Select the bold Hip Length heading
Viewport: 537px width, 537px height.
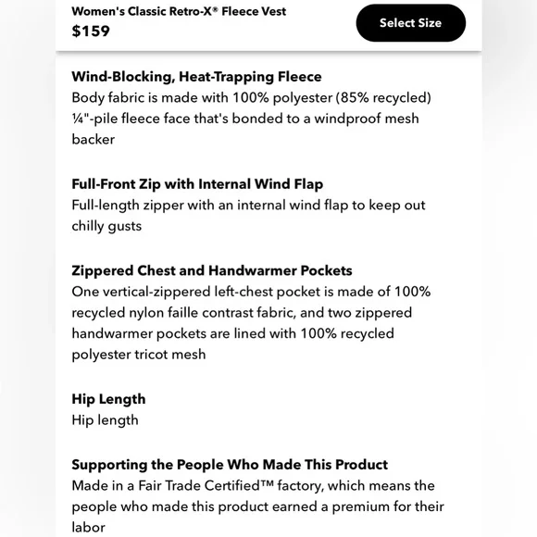pyautogui.click(x=108, y=399)
